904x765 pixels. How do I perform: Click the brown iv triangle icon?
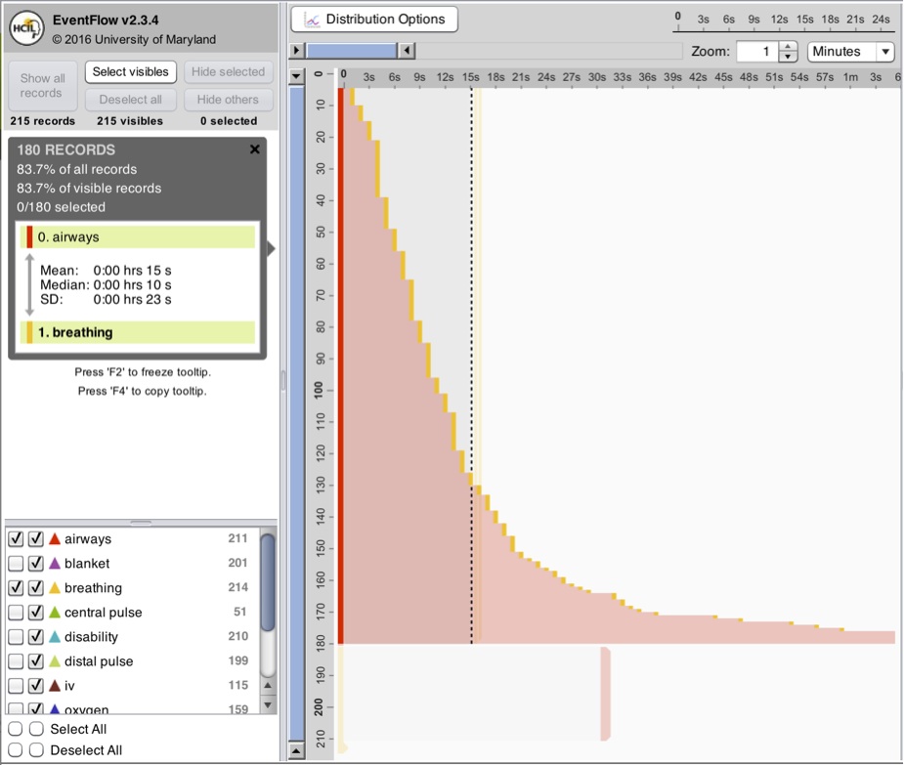(55, 686)
